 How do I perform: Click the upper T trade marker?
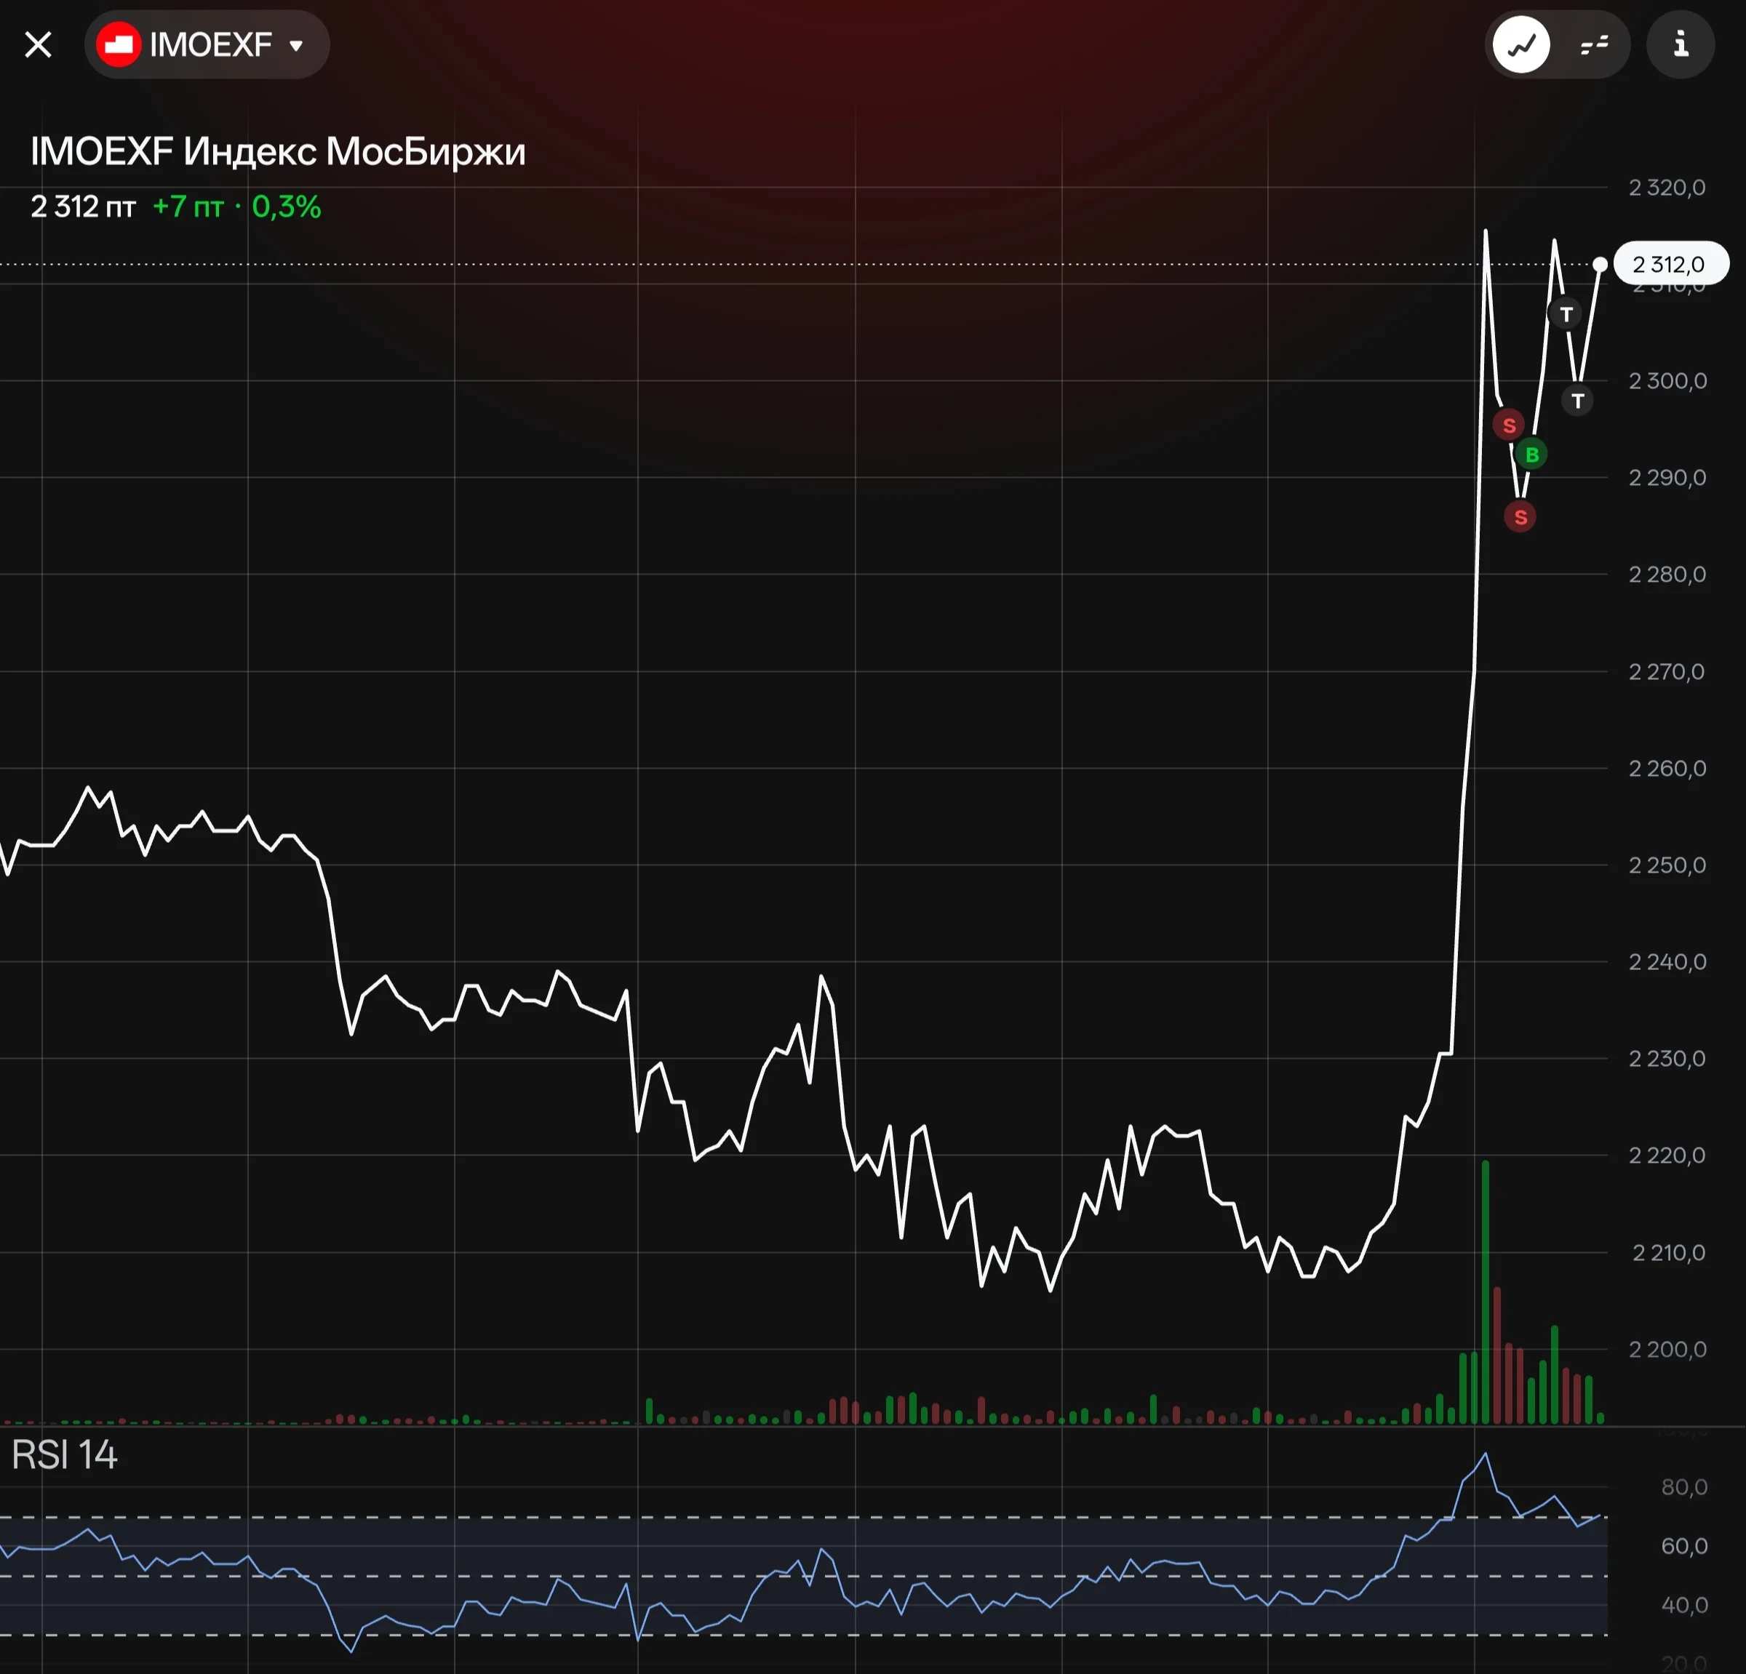[1566, 314]
